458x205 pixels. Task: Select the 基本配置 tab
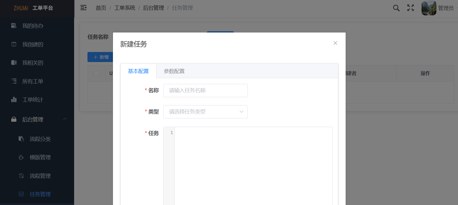[138, 71]
